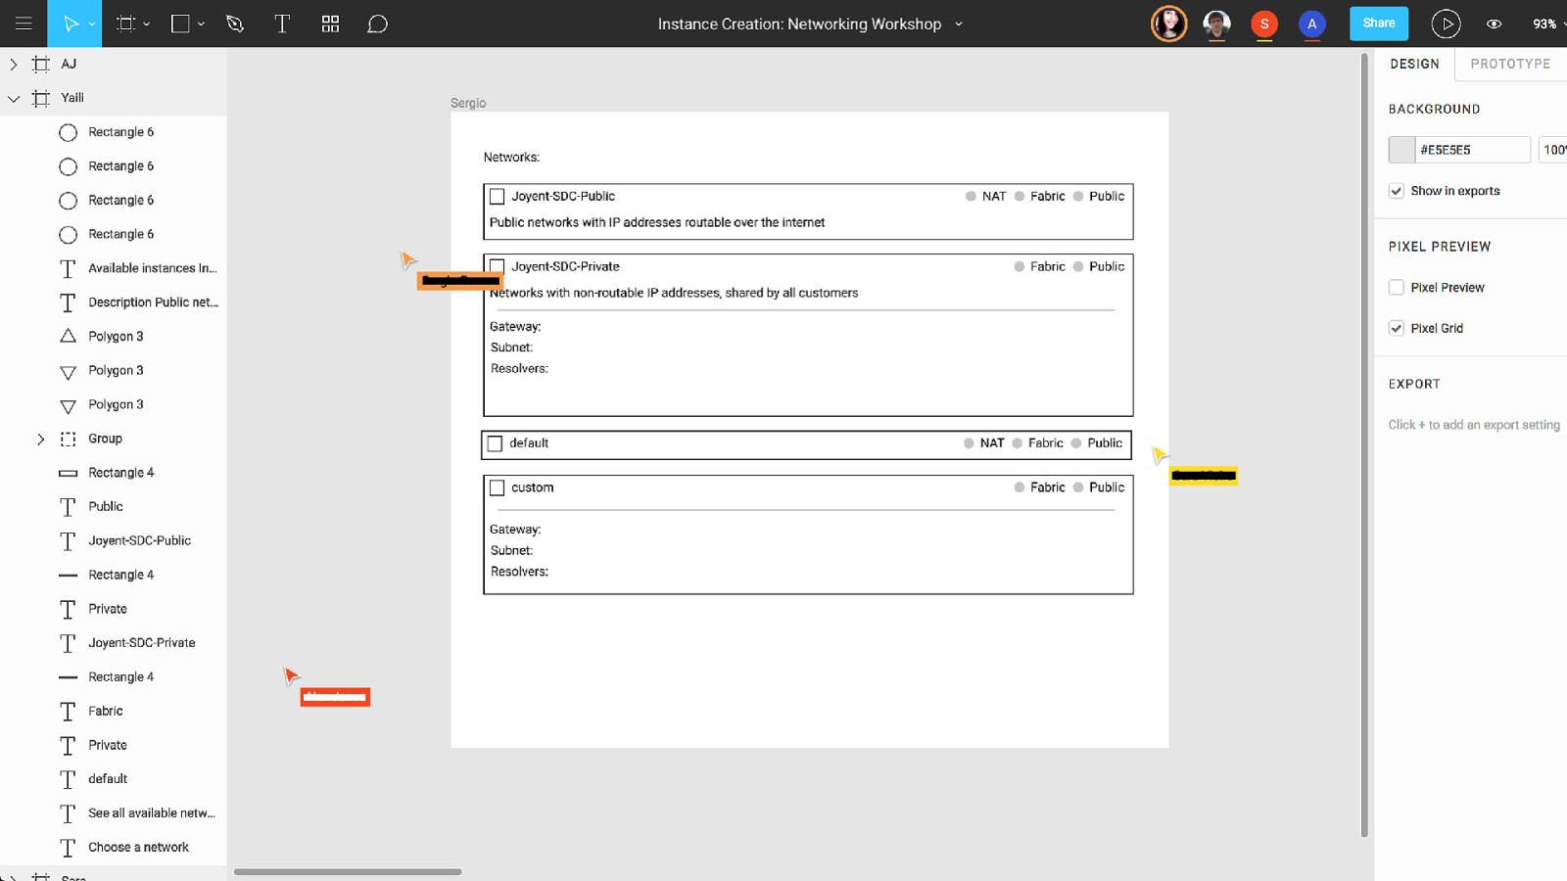Image resolution: width=1567 pixels, height=881 pixels.
Task: Click the background color swatch
Action: click(1401, 150)
